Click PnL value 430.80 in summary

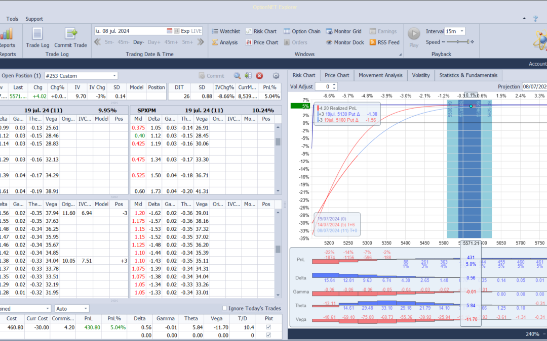pyautogui.click(x=92, y=327)
